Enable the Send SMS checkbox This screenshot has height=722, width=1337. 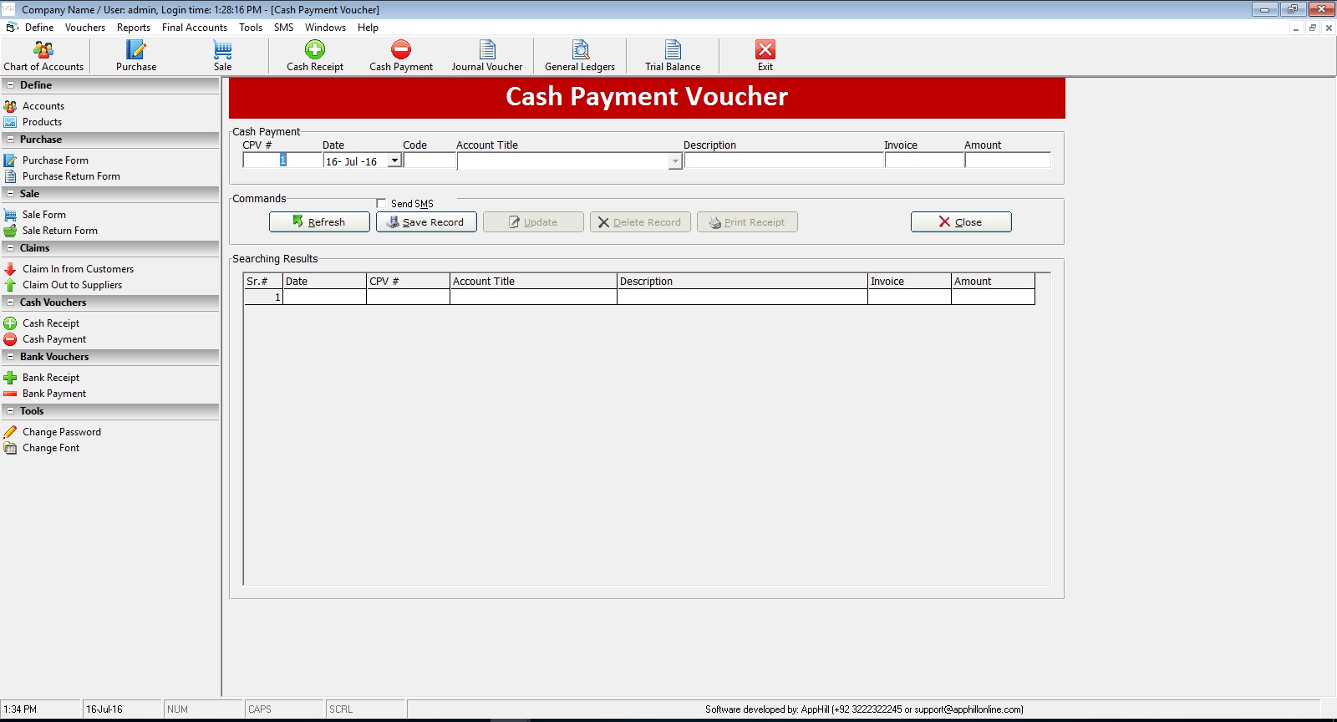click(x=381, y=203)
